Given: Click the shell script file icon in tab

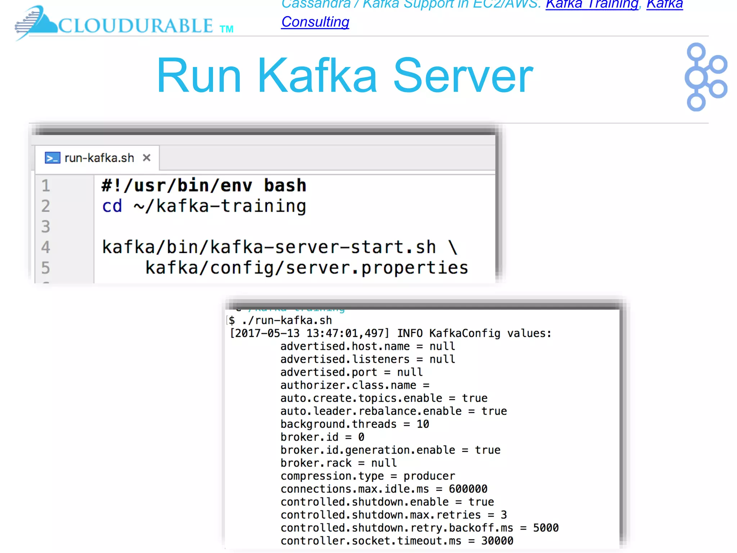Looking at the screenshot, I should coord(52,158).
